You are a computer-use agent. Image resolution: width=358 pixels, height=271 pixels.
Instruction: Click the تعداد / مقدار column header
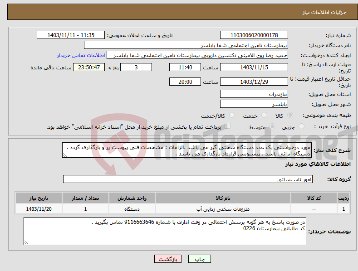(x=85, y=198)
